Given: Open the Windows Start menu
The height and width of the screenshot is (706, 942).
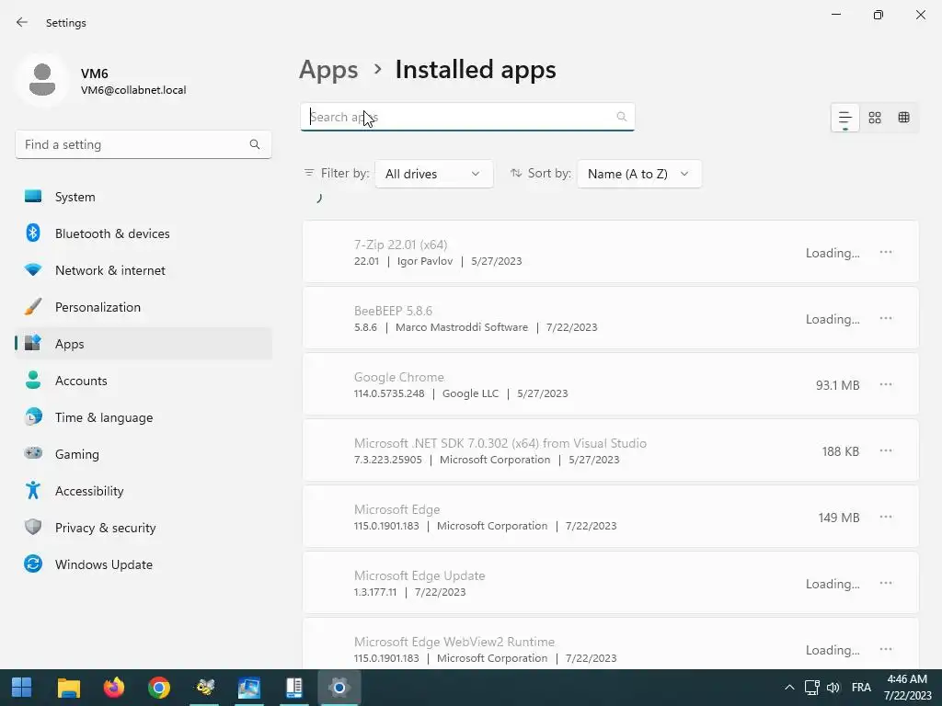Looking at the screenshot, I should click(x=22, y=688).
